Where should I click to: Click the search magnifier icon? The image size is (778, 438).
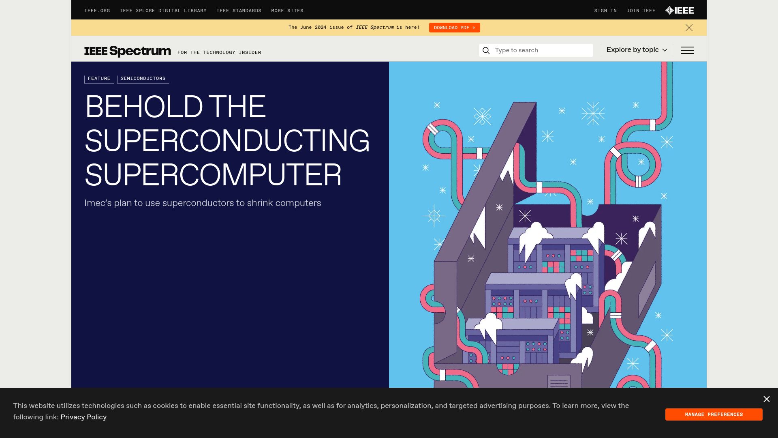pyautogui.click(x=486, y=50)
